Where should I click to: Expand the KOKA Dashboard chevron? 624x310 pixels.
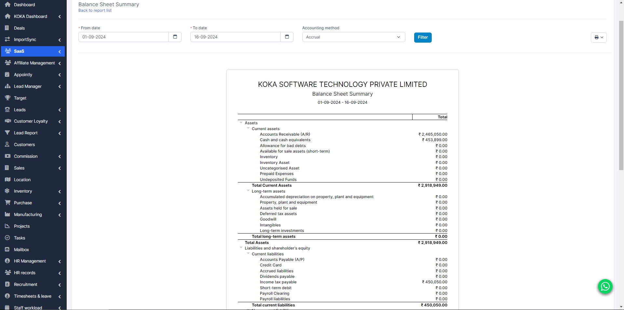(x=60, y=17)
